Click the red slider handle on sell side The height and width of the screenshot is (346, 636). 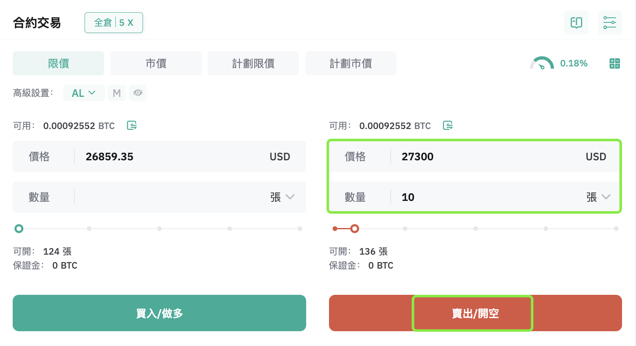(x=355, y=229)
